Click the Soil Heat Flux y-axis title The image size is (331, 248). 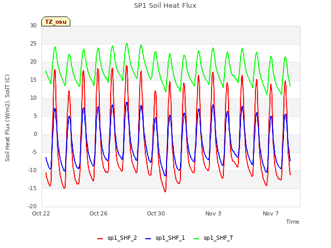[7, 118]
